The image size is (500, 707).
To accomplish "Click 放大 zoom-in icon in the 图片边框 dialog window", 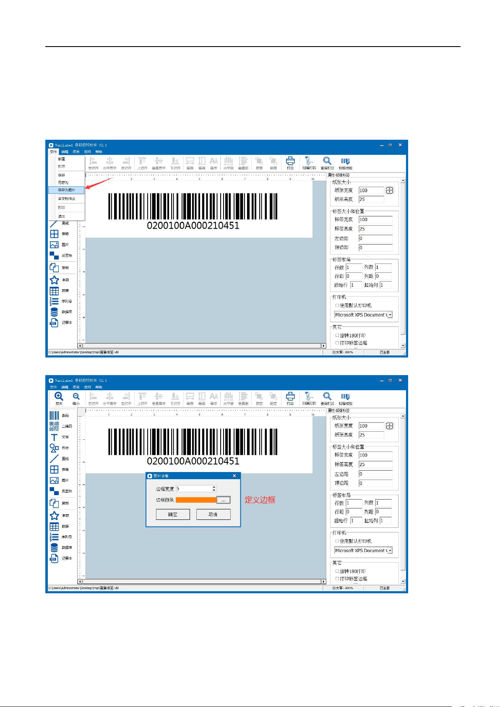I will point(59,397).
